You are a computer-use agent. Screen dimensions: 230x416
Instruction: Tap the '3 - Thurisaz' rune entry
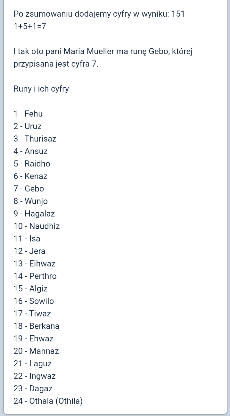pos(35,139)
